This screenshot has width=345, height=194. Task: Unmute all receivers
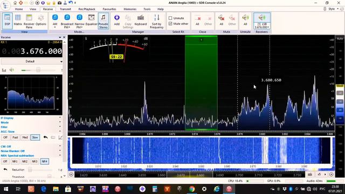point(245,20)
